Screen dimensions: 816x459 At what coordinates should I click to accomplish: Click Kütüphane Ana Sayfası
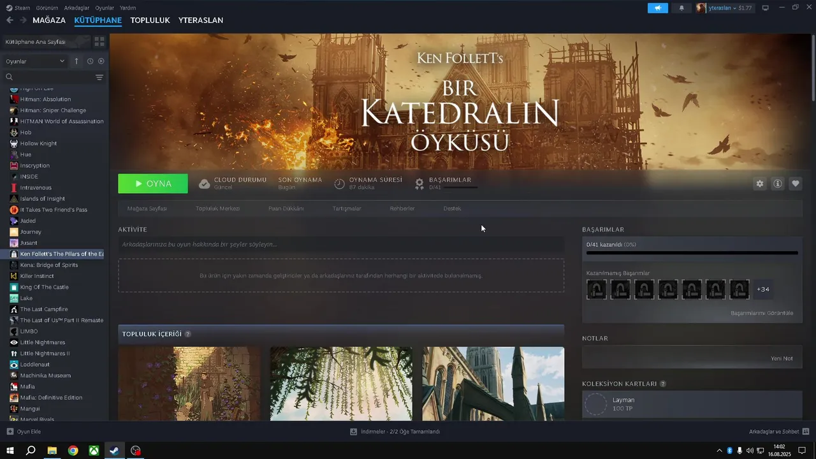point(46,41)
